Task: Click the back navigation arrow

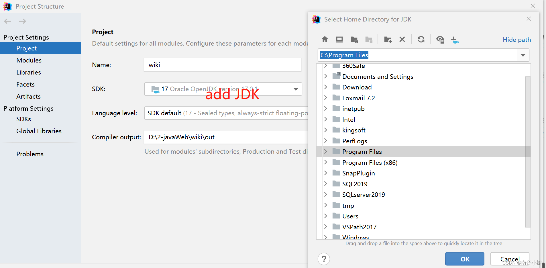Action: [8, 21]
